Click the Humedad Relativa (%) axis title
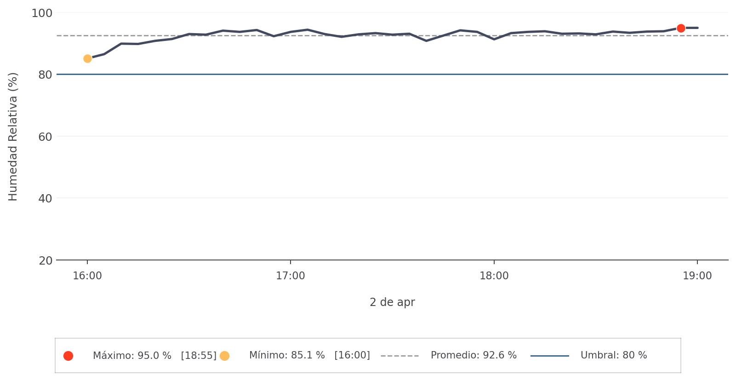Screen dimensions: 736x381 [x=13, y=137]
